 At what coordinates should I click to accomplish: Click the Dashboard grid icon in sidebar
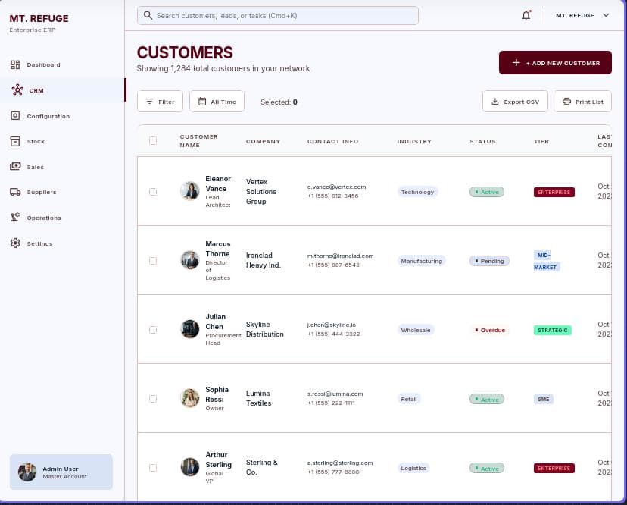tap(15, 64)
